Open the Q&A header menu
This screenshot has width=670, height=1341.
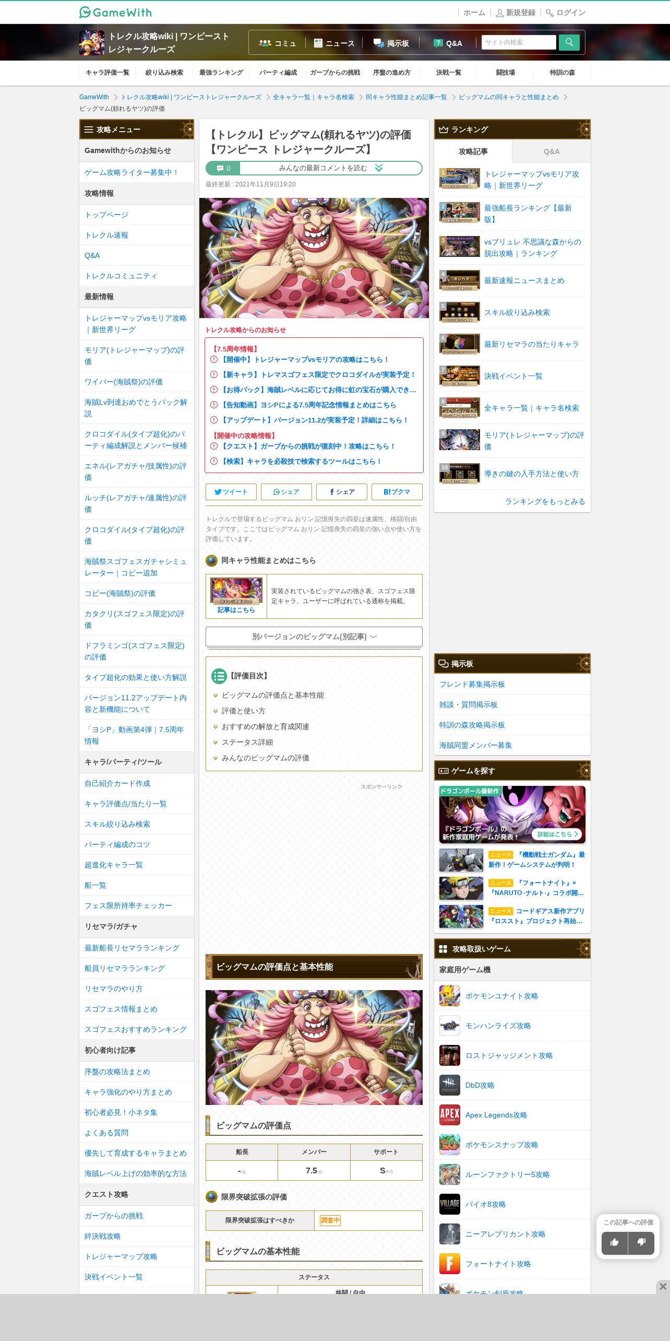pyautogui.click(x=448, y=43)
